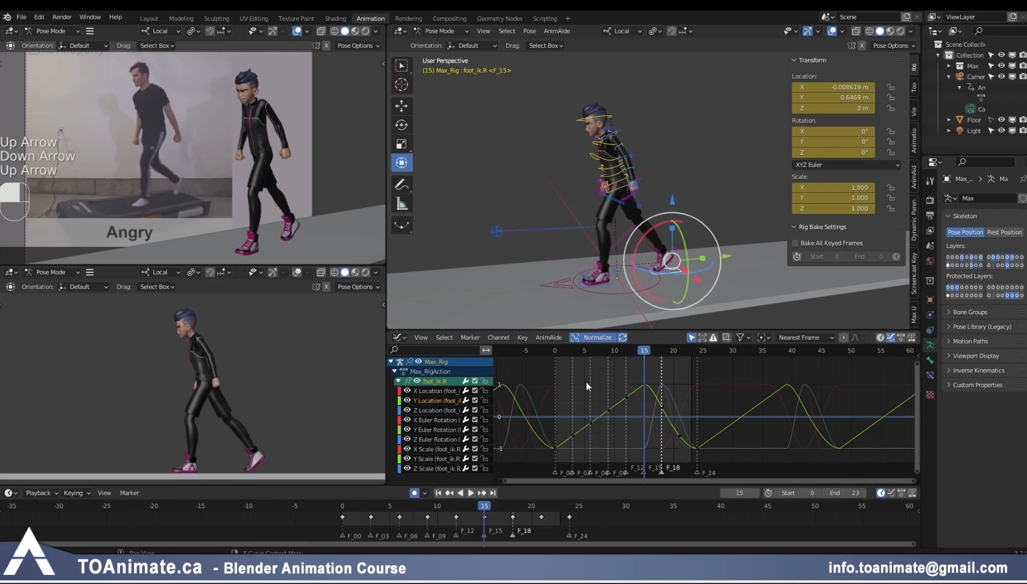Open the Key menu in graph editor
The width and height of the screenshot is (1027, 584).
522,338
